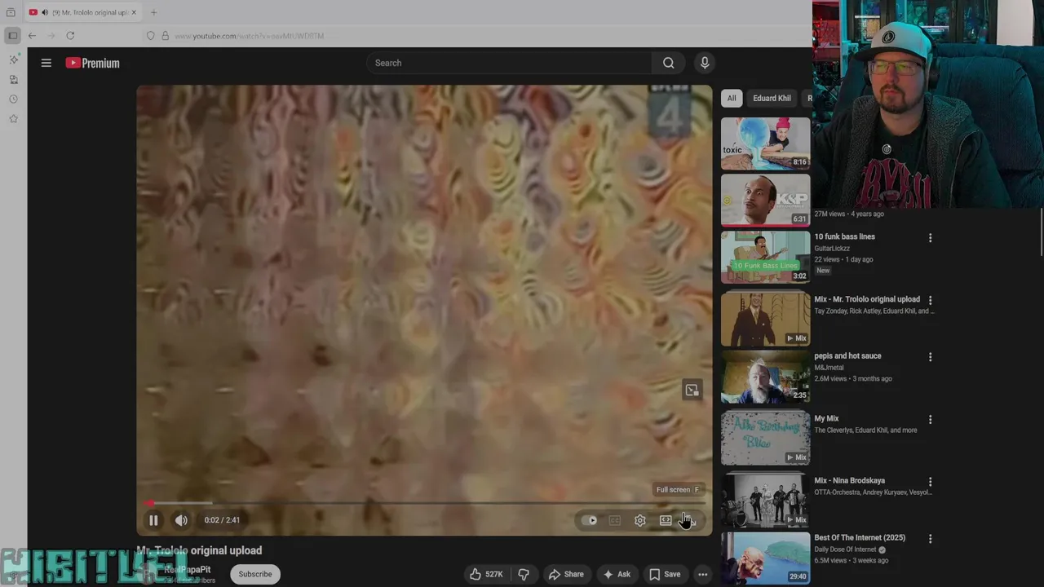1044x587 pixels.
Task: Click the M&Jmetal channel name
Action: (829, 368)
